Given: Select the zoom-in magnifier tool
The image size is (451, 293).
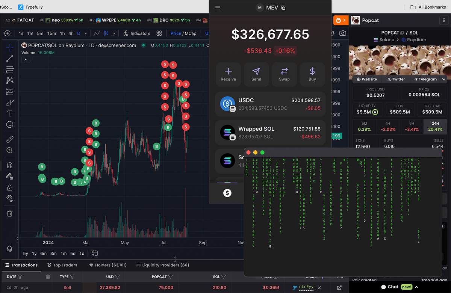Looking at the screenshot, I should tap(10, 150).
